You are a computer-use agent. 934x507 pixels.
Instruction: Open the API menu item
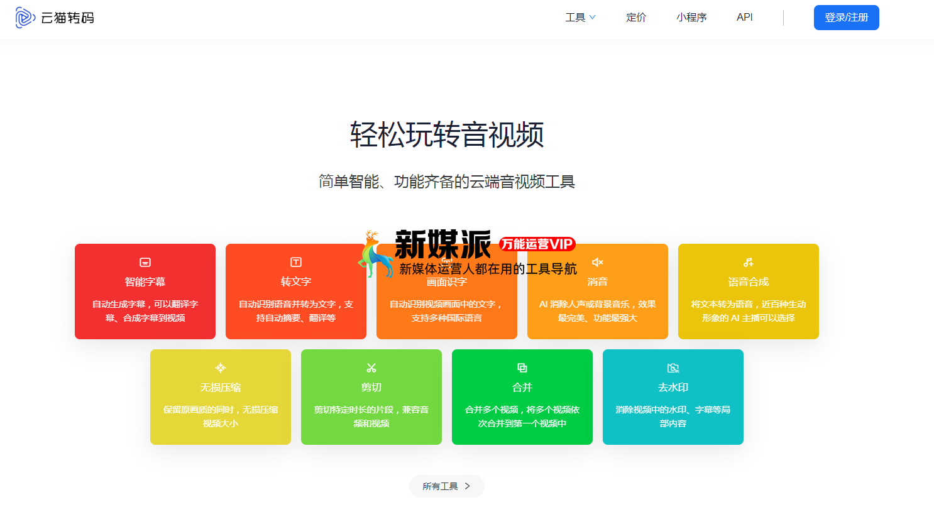click(745, 18)
